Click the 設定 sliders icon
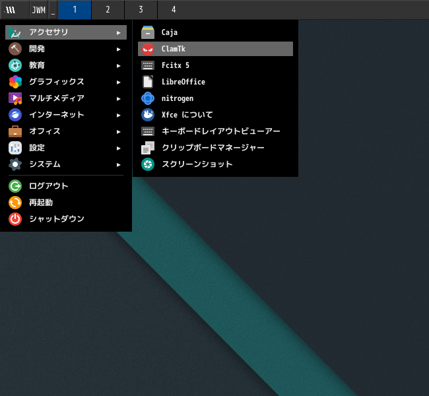This screenshot has height=396, width=429. [15, 148]
